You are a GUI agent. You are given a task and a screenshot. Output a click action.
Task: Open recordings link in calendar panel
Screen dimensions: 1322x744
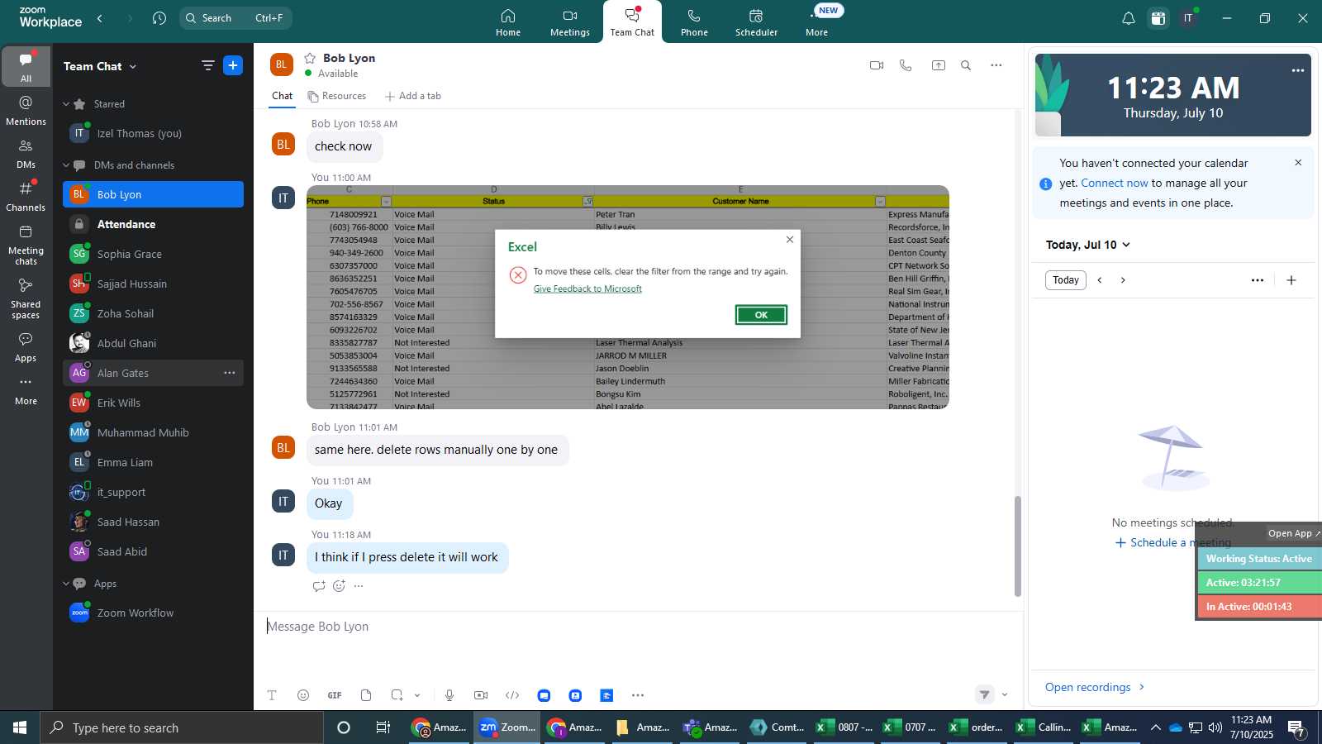pos(1095,687)
